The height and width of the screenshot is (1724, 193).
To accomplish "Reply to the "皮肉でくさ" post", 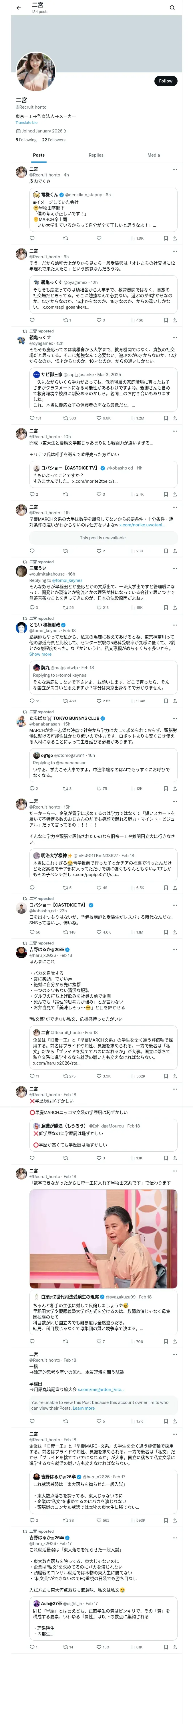I will pyautogui.click(x=32, y=238).
